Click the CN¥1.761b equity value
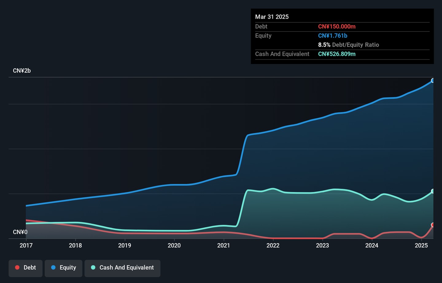This screenshot has width=442, height=283. 333,36
